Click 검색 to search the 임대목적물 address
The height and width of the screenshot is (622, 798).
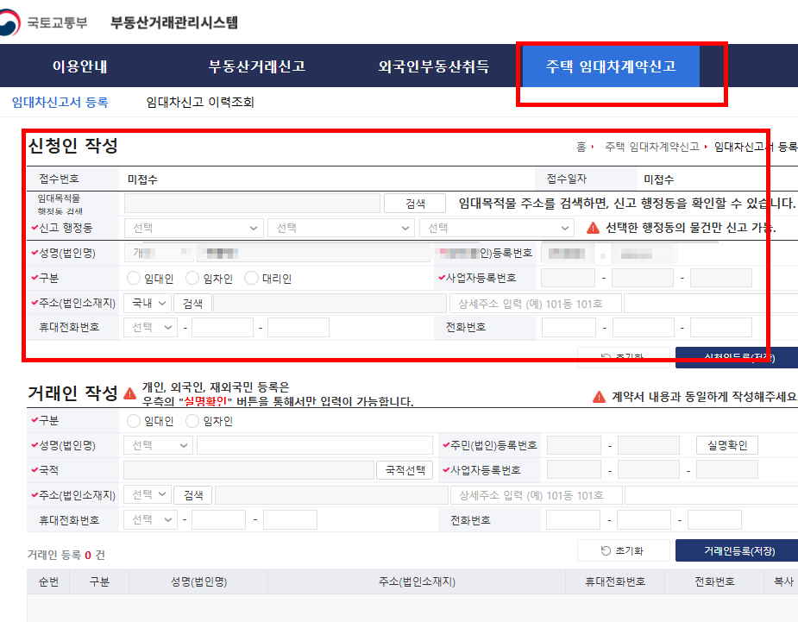tap(414, 202)
